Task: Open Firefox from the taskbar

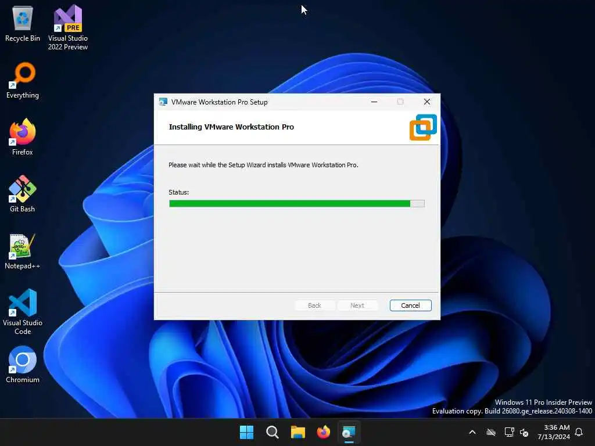Action: [x=323, y=432]
